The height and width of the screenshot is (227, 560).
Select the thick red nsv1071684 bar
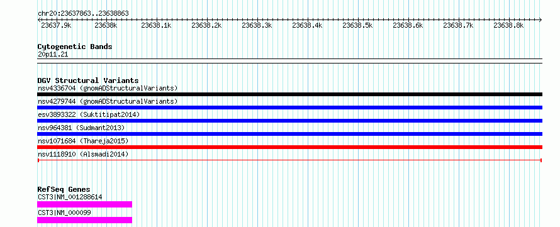(x=289, y=147)
